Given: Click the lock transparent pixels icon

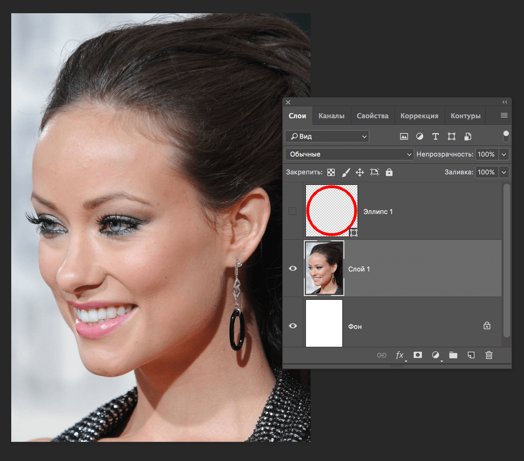Looking at the screenshot, I should tap(331, 172).
